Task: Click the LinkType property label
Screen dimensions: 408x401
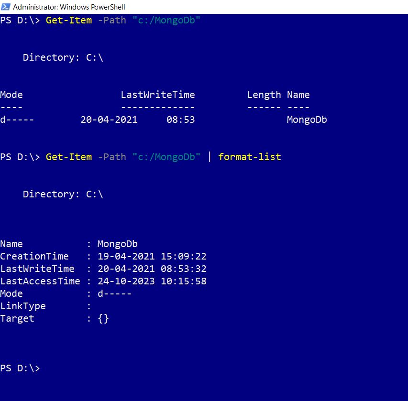Action: (23, 306)
